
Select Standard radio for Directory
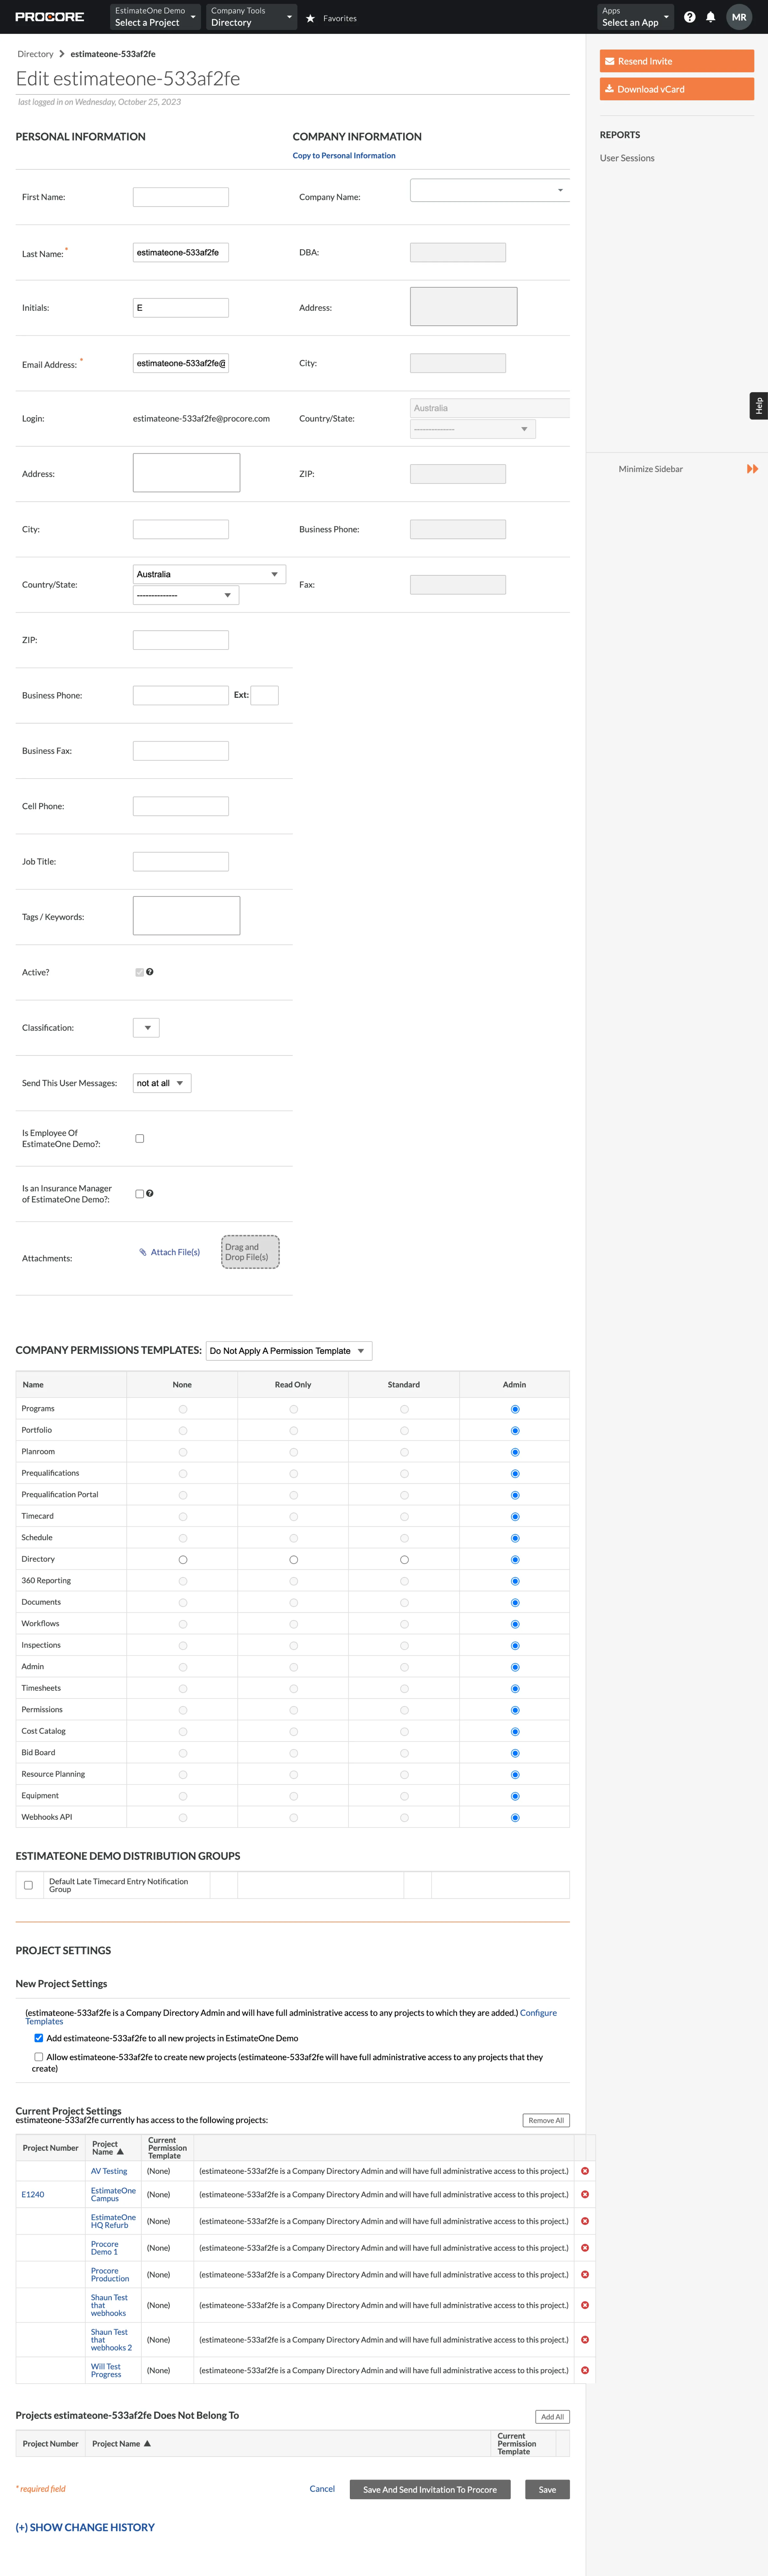click(404, 1560)
